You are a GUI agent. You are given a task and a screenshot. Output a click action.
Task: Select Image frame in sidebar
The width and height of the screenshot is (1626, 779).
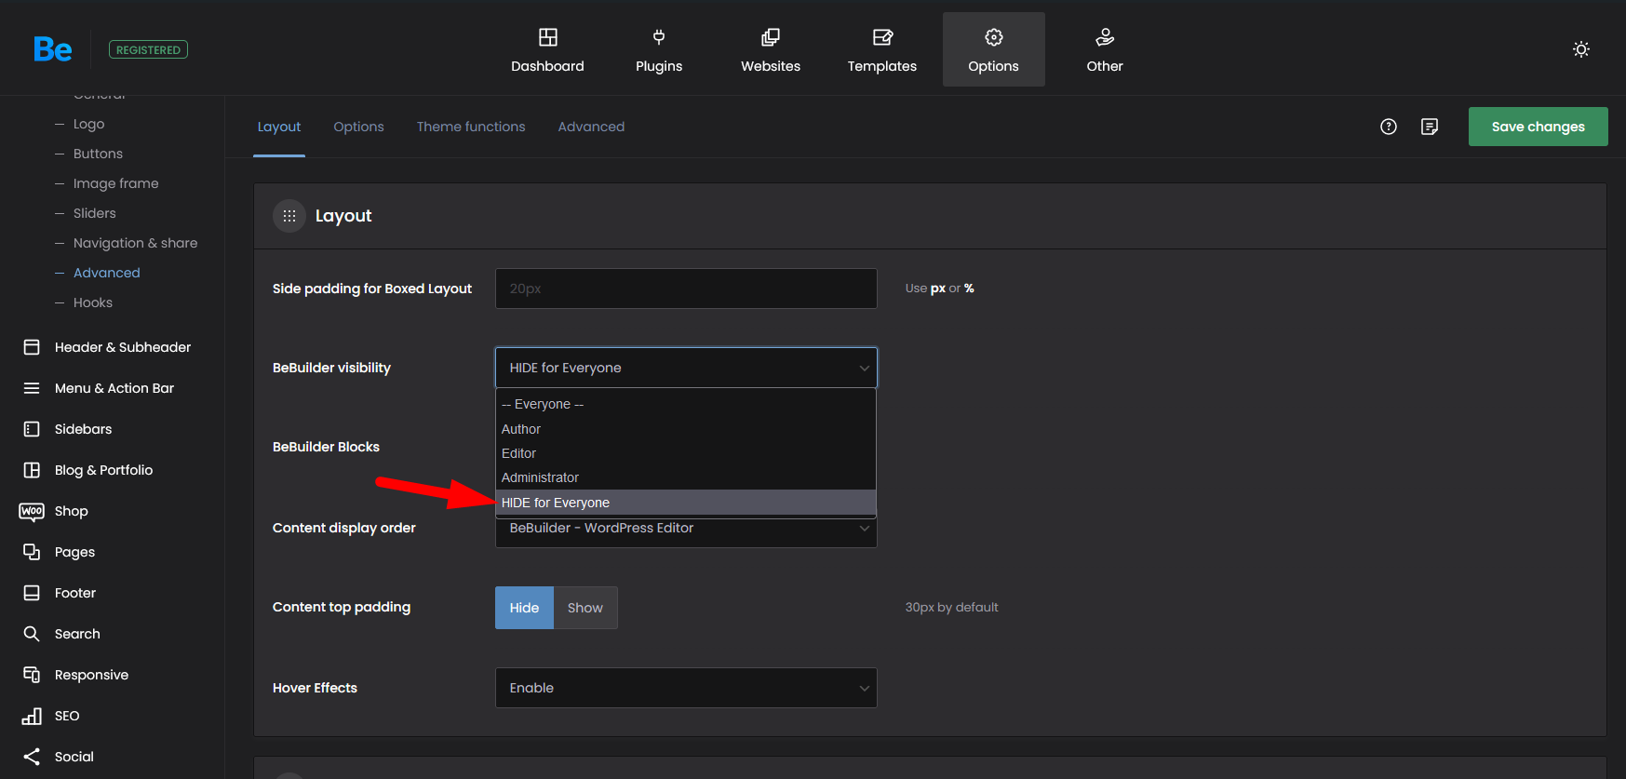pos(115,183)
